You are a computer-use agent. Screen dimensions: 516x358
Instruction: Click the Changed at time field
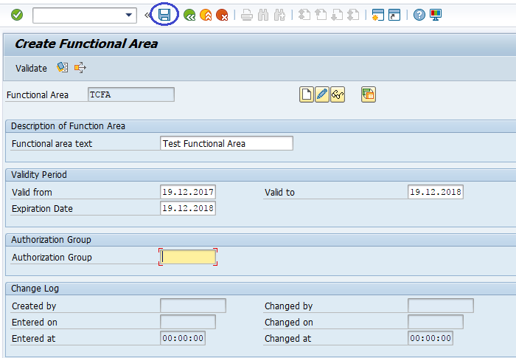click(430, 338)
